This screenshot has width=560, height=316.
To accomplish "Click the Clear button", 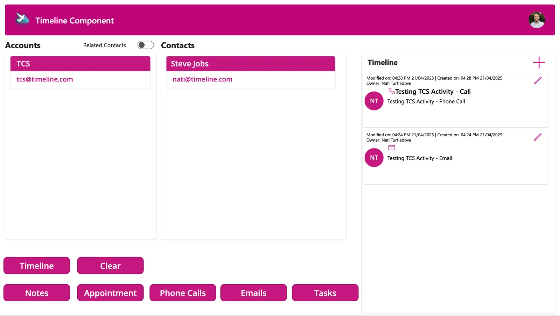I will click(x=110, y=266).
